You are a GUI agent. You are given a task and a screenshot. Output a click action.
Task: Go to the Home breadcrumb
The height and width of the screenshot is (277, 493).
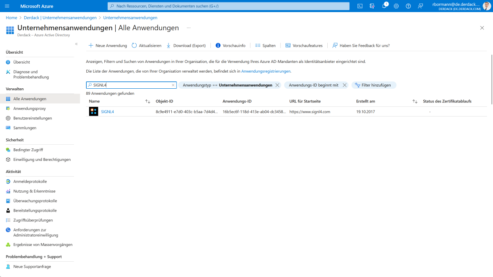11,18
